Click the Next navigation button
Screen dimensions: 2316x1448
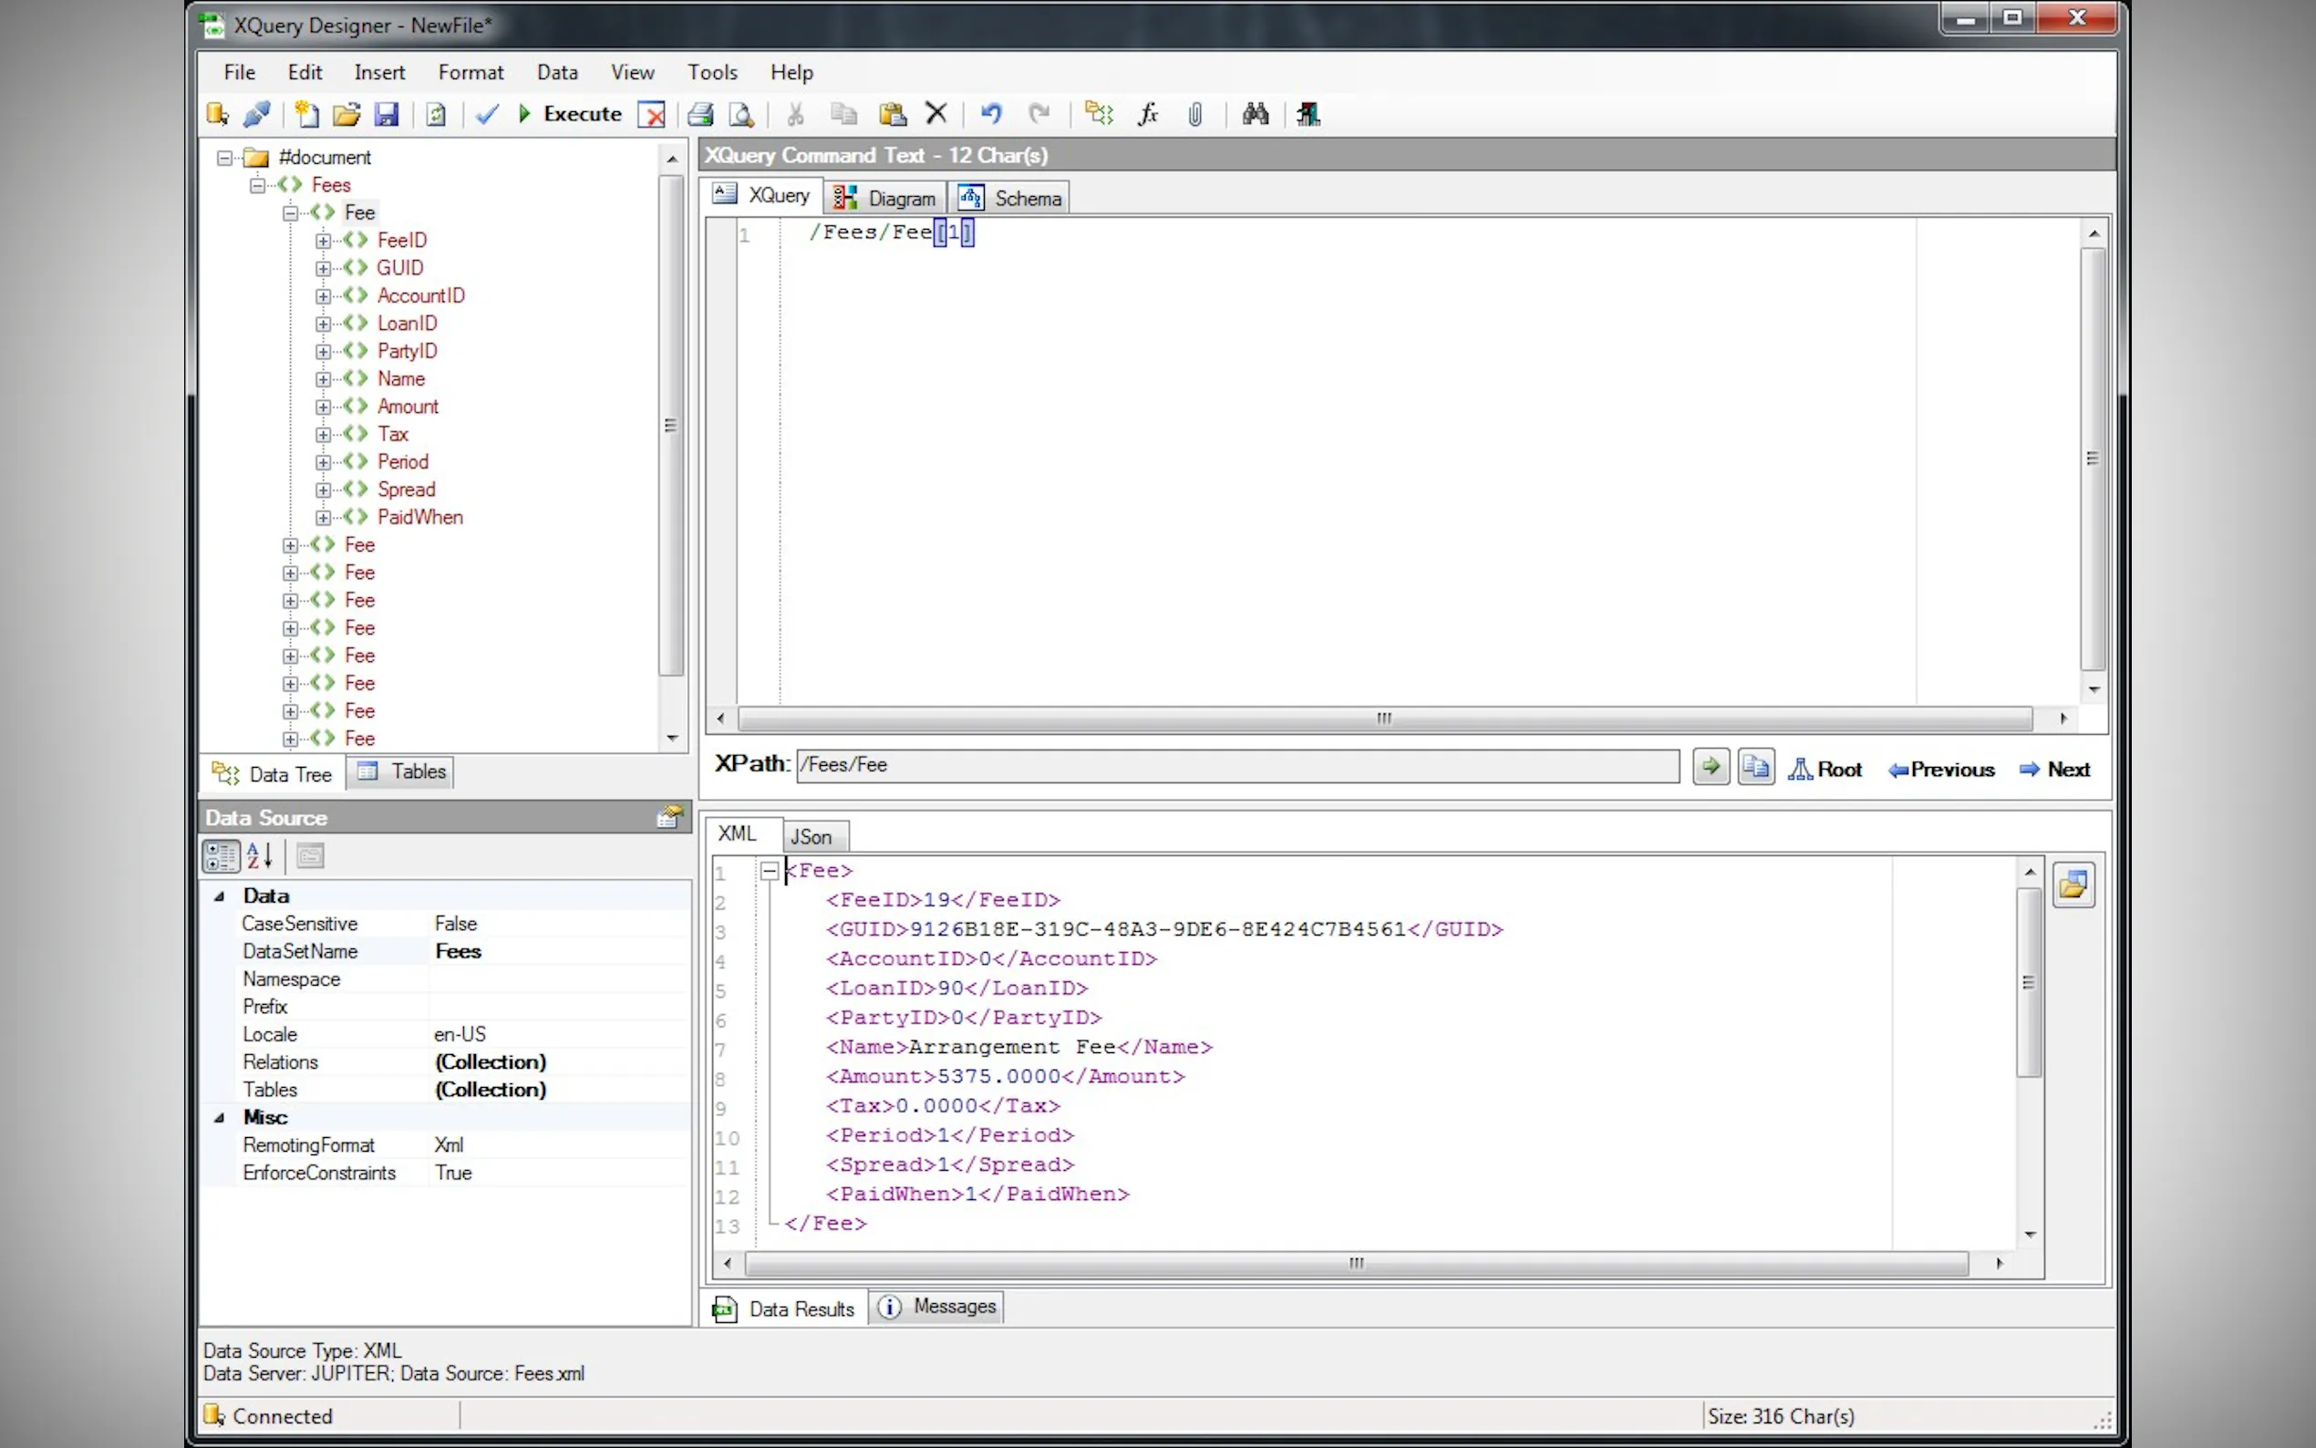(2053, 769)
